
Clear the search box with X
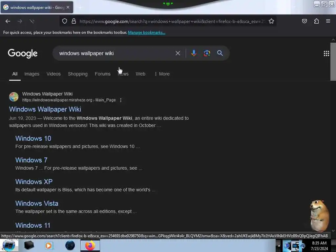coord(178,53)
